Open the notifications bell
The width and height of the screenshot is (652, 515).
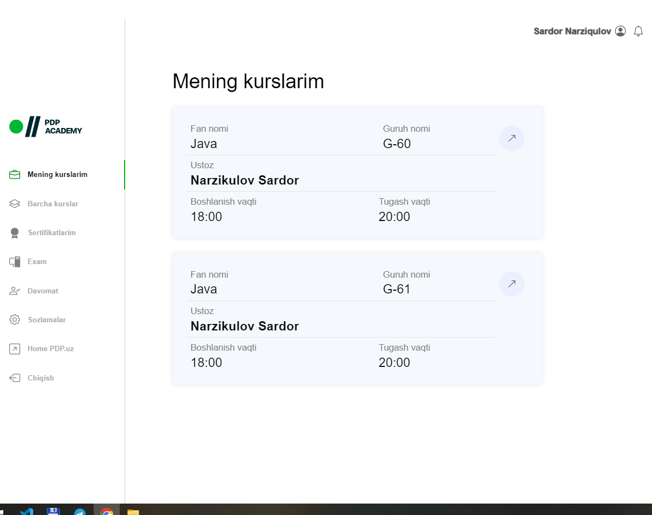pyautogui.click(x=638, y=32)
